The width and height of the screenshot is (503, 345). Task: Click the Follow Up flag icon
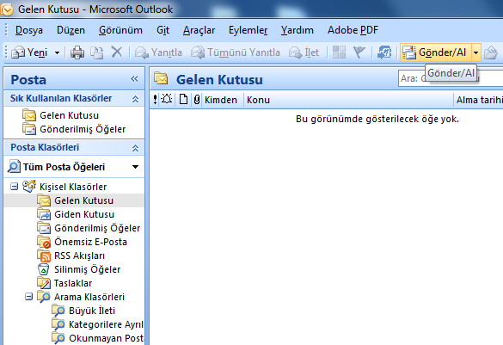[x=359, y=52]
